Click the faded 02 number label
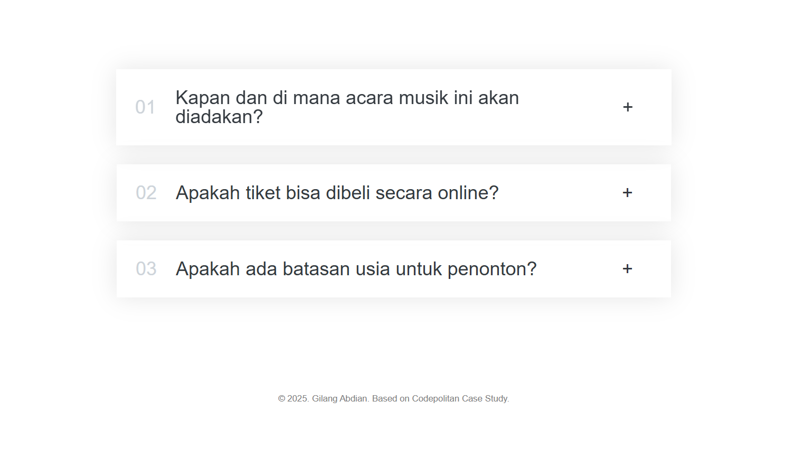 pyautogui.click(x=146, y=193)
